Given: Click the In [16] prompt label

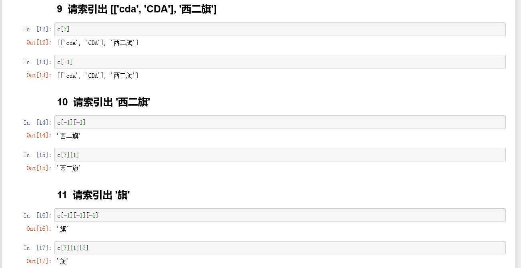Looking at the screenshot, I should (37, 215).
